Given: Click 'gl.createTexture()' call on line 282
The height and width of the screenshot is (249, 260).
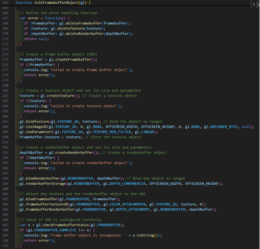Looking at the screenshot, I should 60,96.
